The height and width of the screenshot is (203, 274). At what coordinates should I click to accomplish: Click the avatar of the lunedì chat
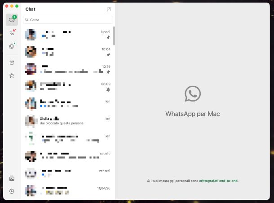31,35
